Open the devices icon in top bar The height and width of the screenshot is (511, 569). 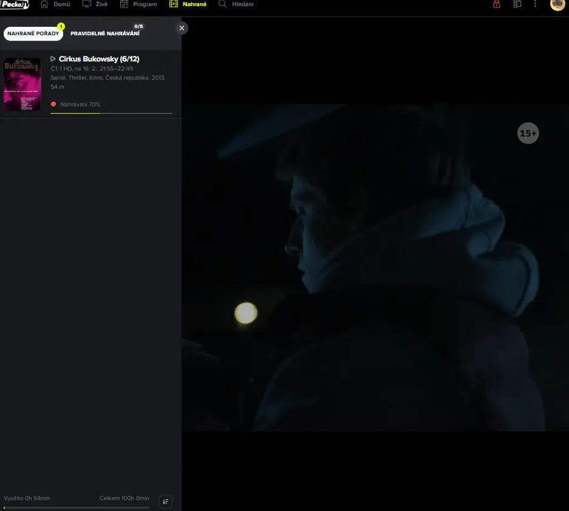(517, 4)
